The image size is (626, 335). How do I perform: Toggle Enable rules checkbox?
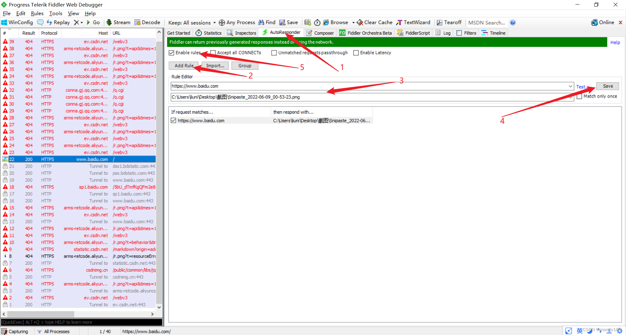171,53
